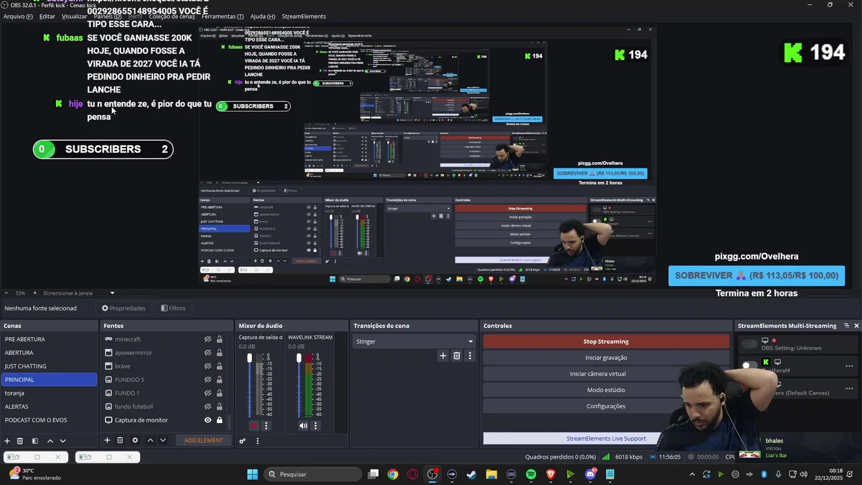Open the Editar menu
Image resolution: width=862 pixels, height=485 pixels.
[47, 16]
